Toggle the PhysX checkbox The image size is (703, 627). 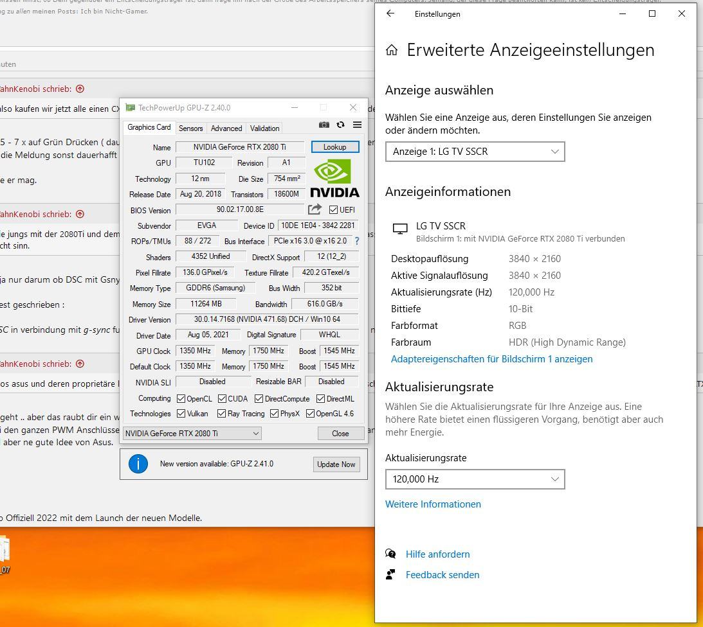click(275, 413)
